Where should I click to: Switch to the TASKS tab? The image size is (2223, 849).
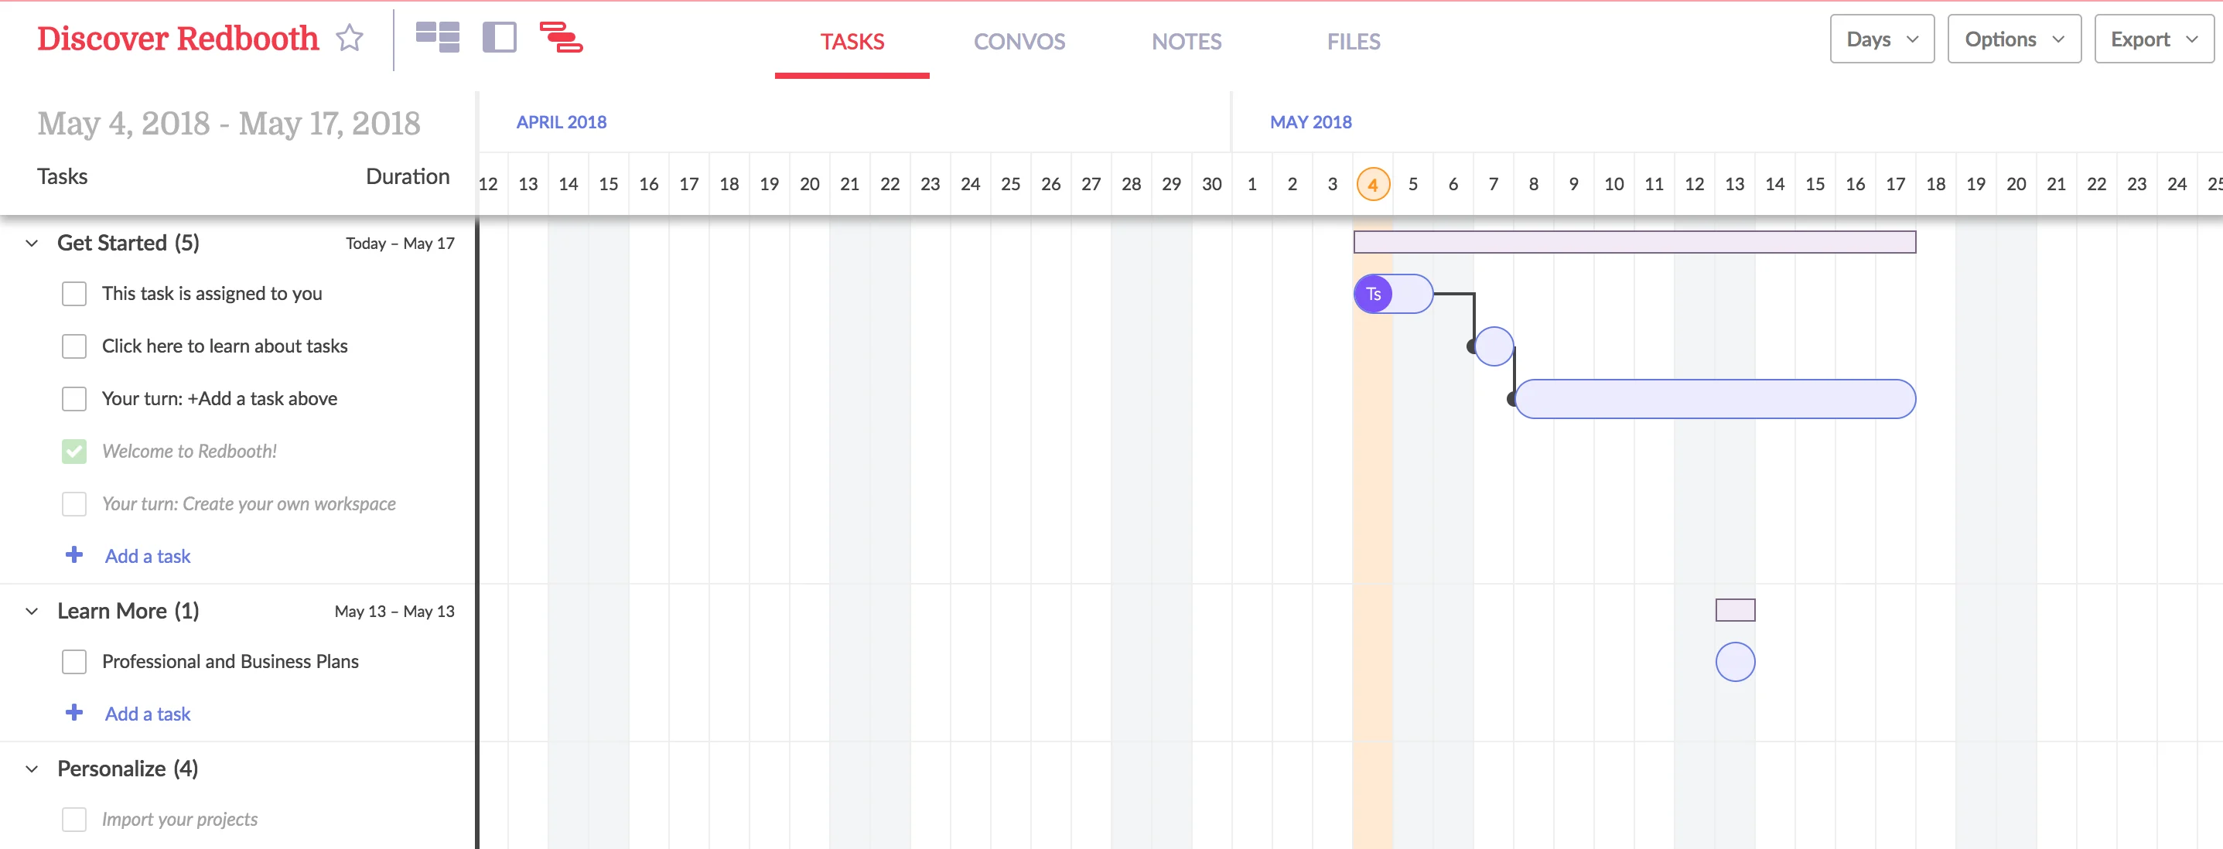pyautogui.click(x=852, y=42)
